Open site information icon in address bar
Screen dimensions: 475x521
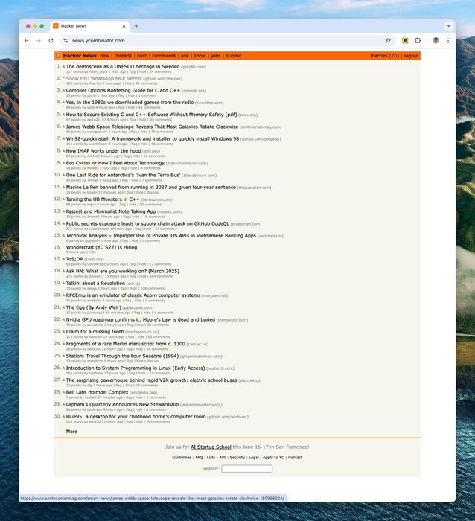(x=66, y=40)
